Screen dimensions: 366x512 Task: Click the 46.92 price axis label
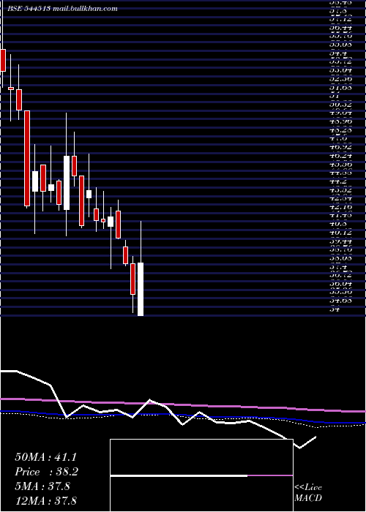click(341, 147)
